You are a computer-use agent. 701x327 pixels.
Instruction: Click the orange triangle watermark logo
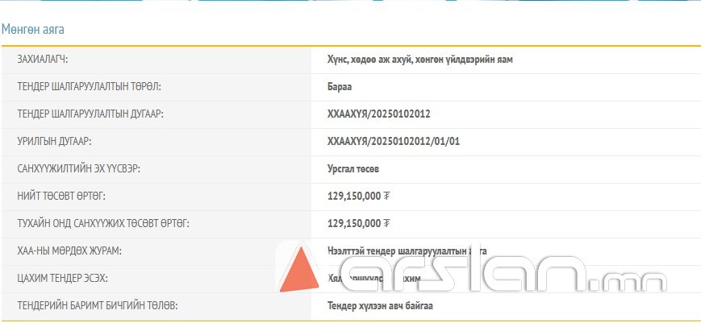[303, 271]
